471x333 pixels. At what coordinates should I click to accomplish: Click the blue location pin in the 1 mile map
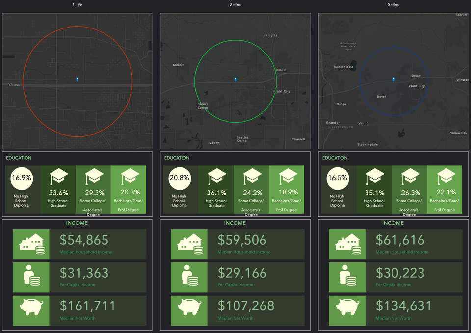click(x=78, y=79)
